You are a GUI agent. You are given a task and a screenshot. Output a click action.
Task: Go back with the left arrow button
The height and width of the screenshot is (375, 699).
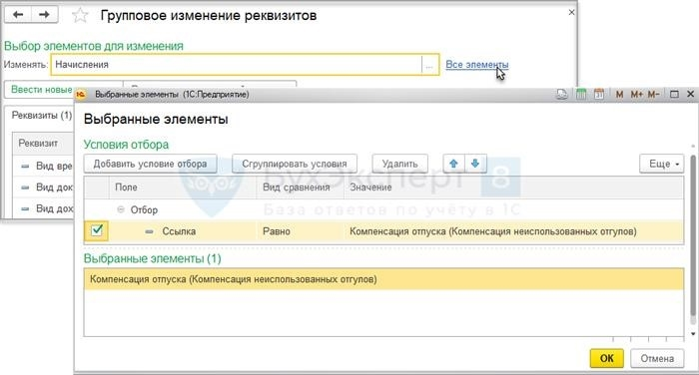pyautogui.click(x=18, y=15)
